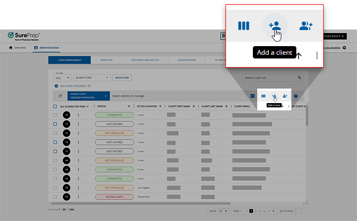This screenshot has height=221, width=357.
Task: Open the Questionnaire tab
Action: [x=187, y=60]
